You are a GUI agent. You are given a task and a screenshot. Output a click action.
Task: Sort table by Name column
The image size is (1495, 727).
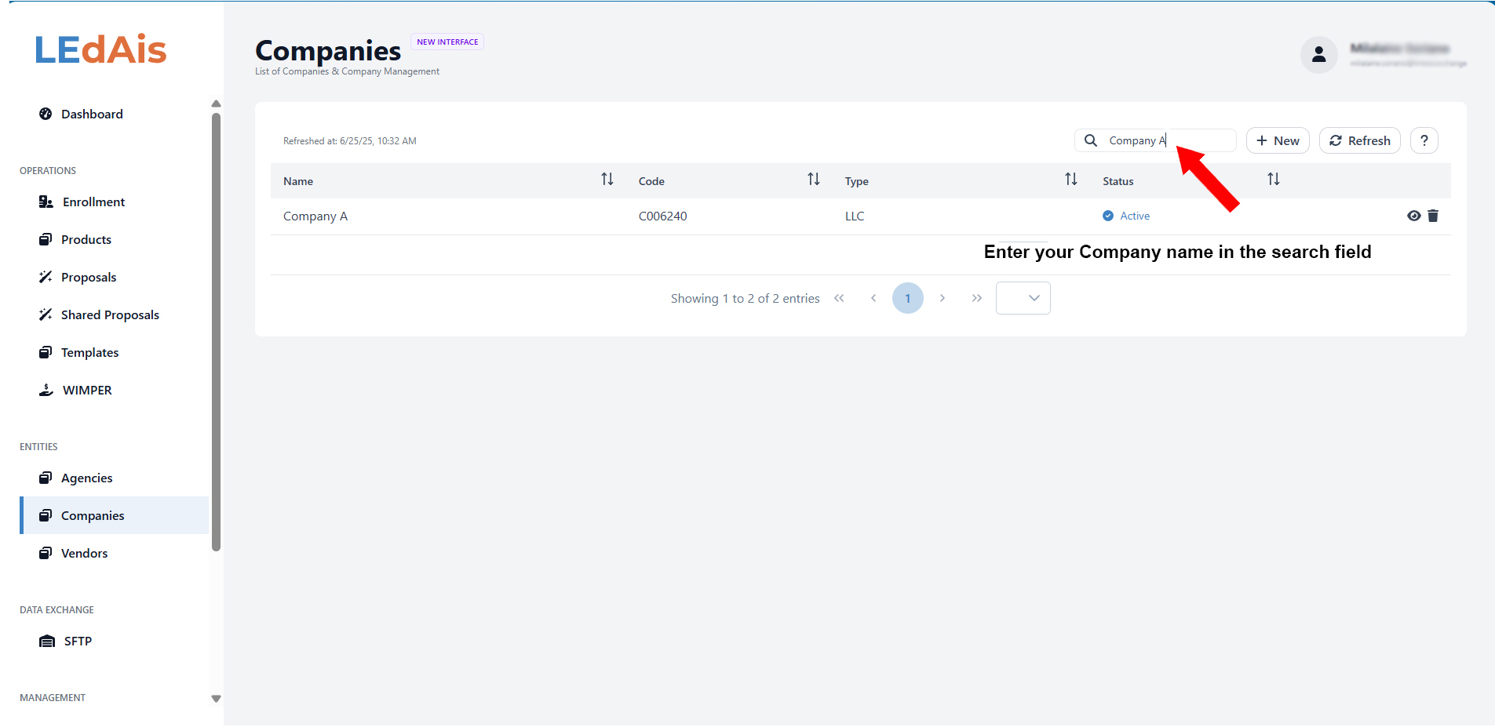[x=607, y=180]
